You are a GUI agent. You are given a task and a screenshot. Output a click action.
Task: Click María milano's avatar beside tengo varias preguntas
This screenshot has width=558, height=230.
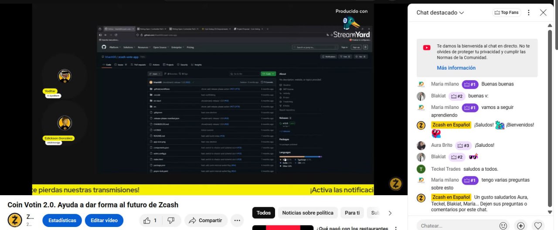pyautogui.click(x=421, y=180)
